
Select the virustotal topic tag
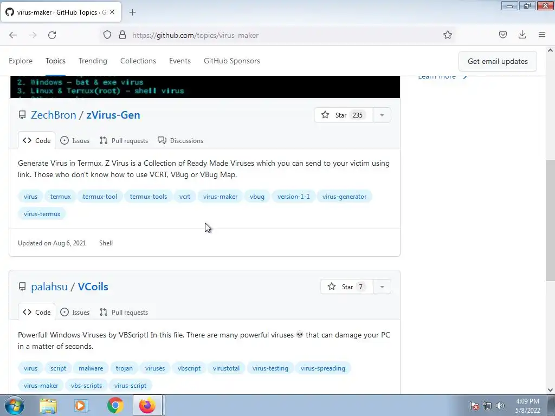pos(226,368)
